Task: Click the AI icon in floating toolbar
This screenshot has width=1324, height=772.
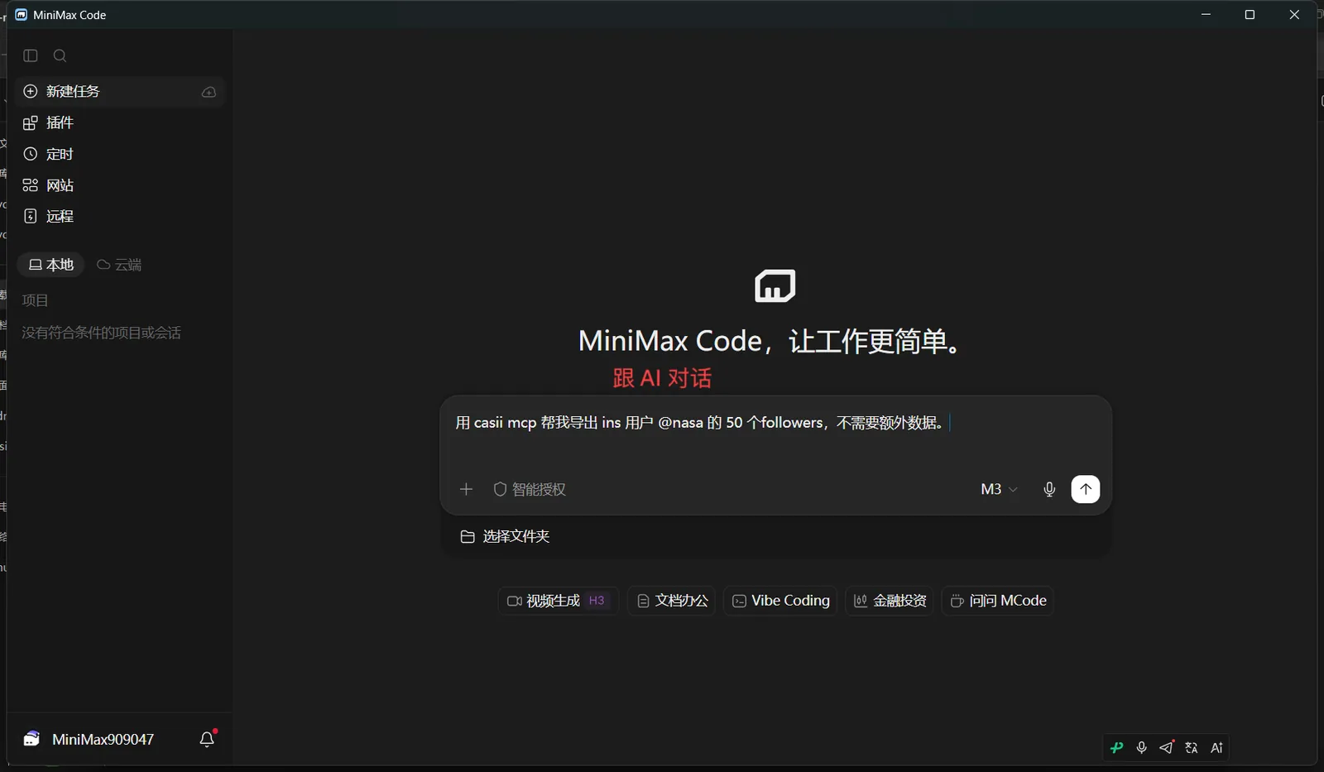Action: point(1217,748)
